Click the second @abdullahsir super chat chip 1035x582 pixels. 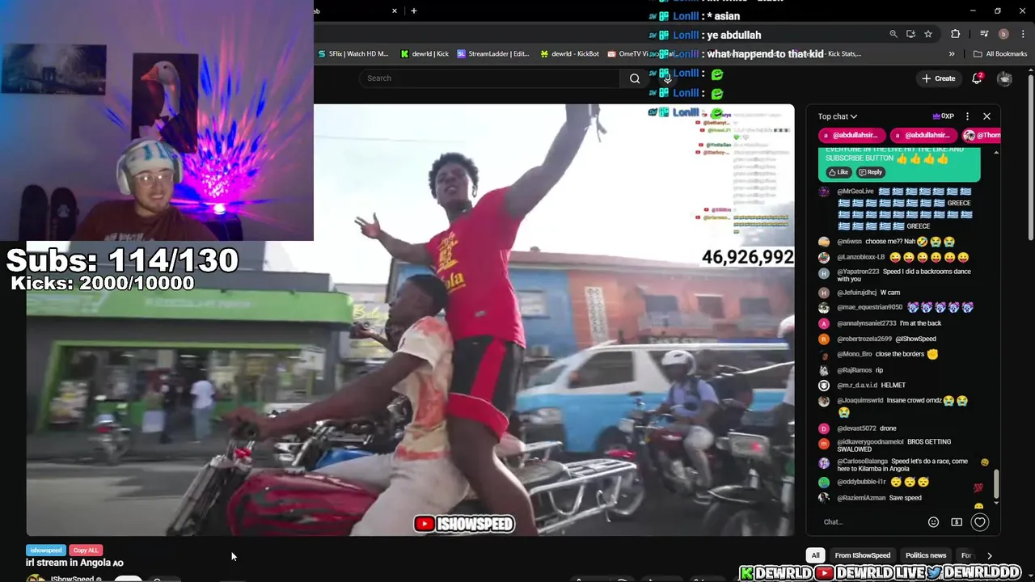pyautogui.click(x=923, y=135)
